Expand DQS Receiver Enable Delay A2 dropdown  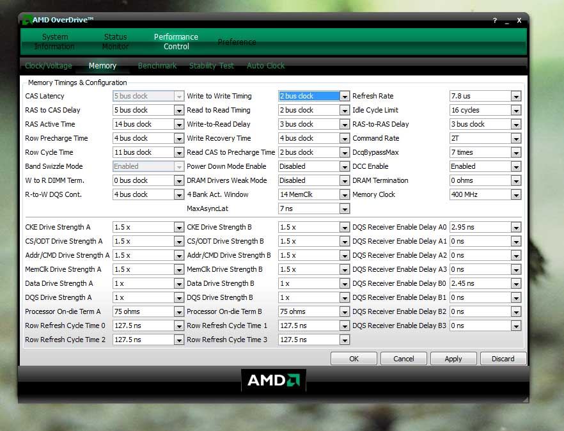point(516,255)
